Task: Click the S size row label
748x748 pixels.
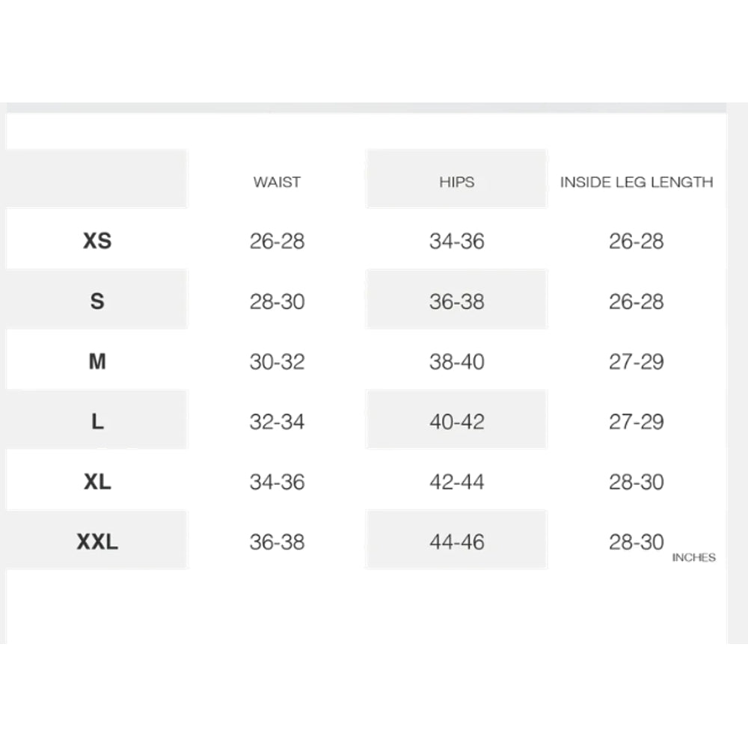Action: 97,301
